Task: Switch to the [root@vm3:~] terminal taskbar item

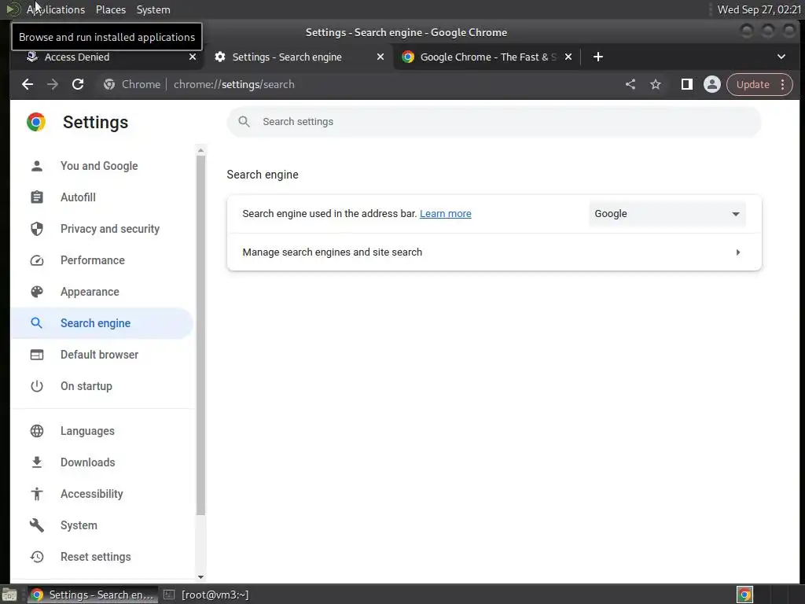Action: point(207,595)
